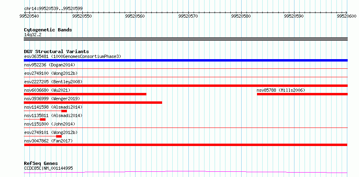Click the esv2749100 (Wong2012b) label

pyautogui.click(x=51, y=73)
